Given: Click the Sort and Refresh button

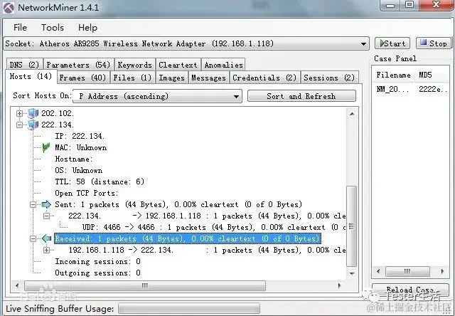Looking at the screenshot, I should click(301, 96).
